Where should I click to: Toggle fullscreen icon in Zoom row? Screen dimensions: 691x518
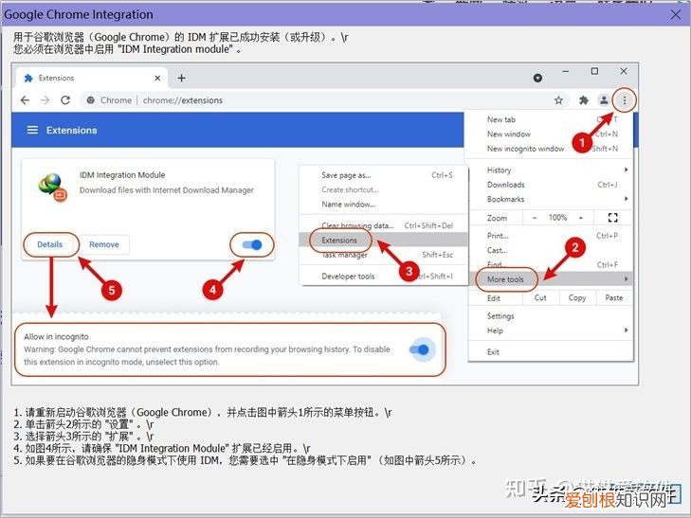(x=612, y=218)
